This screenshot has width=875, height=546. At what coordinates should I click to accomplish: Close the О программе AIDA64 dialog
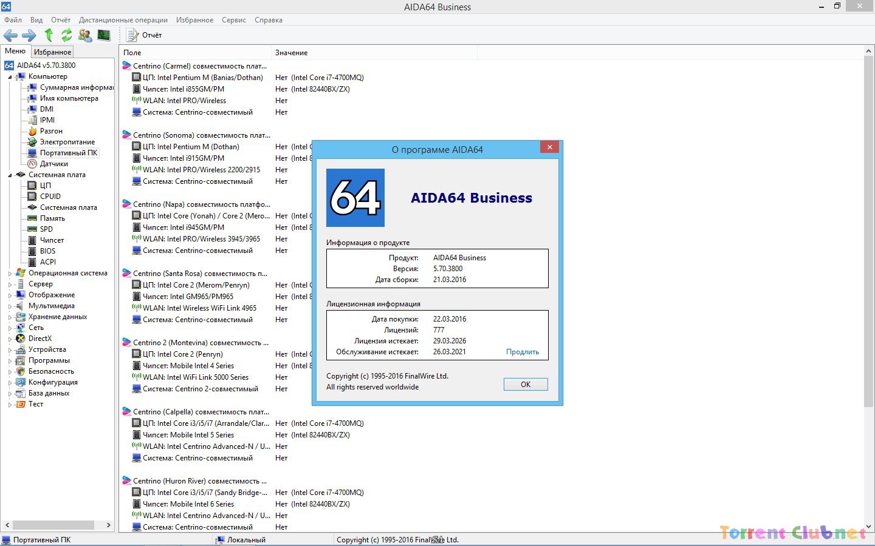[549, 147]
